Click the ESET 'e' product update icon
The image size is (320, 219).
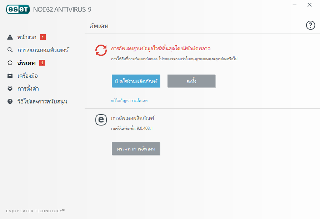coord(101,120)
